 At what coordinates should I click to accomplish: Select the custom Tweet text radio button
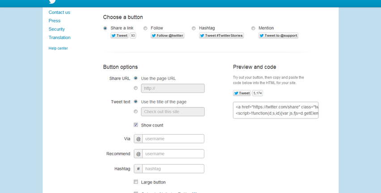click(x=136, y=111)
